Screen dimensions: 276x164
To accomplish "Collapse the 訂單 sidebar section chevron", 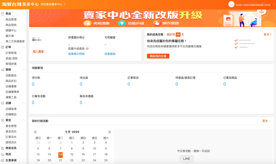I will click(23, 47).
